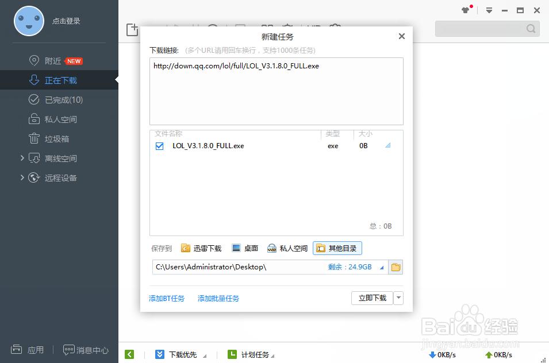The width and height of the screenshot is (549, 363).
Task: Click the 文件名称 column header
Action: pos(168,134)
